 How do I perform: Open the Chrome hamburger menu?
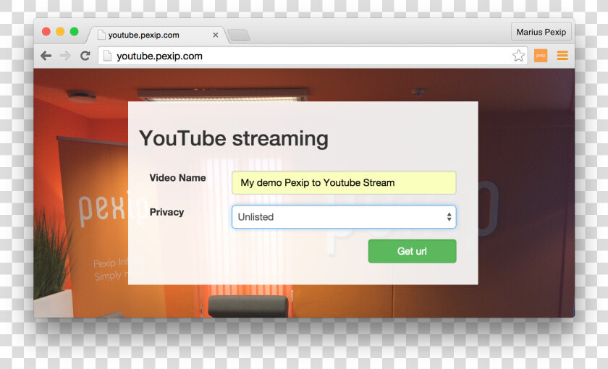click(x=562, y=56)
